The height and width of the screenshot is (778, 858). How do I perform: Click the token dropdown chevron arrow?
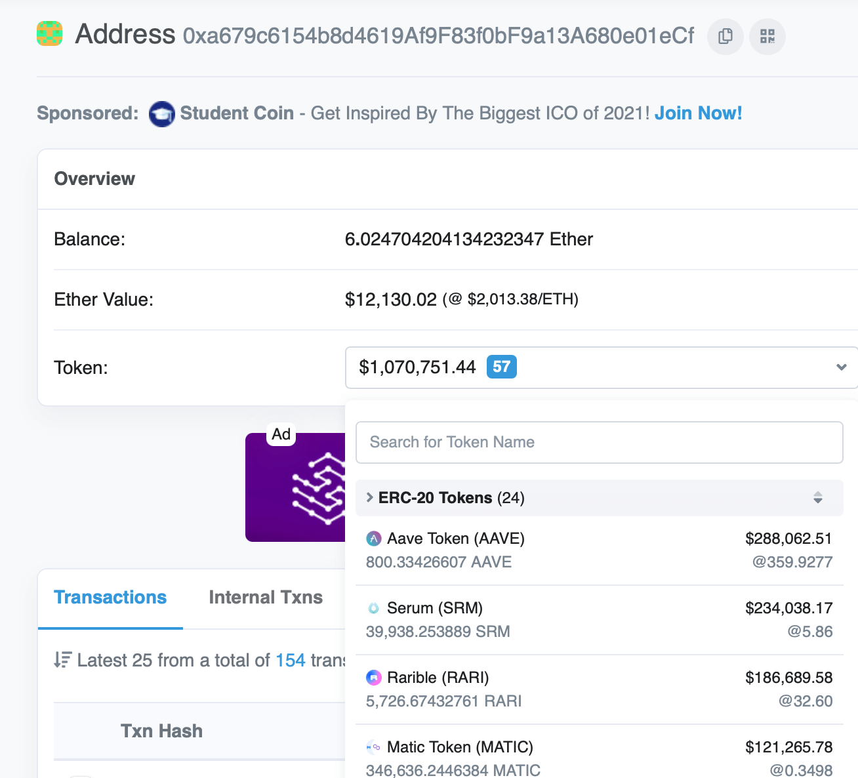tap(841, 367)
